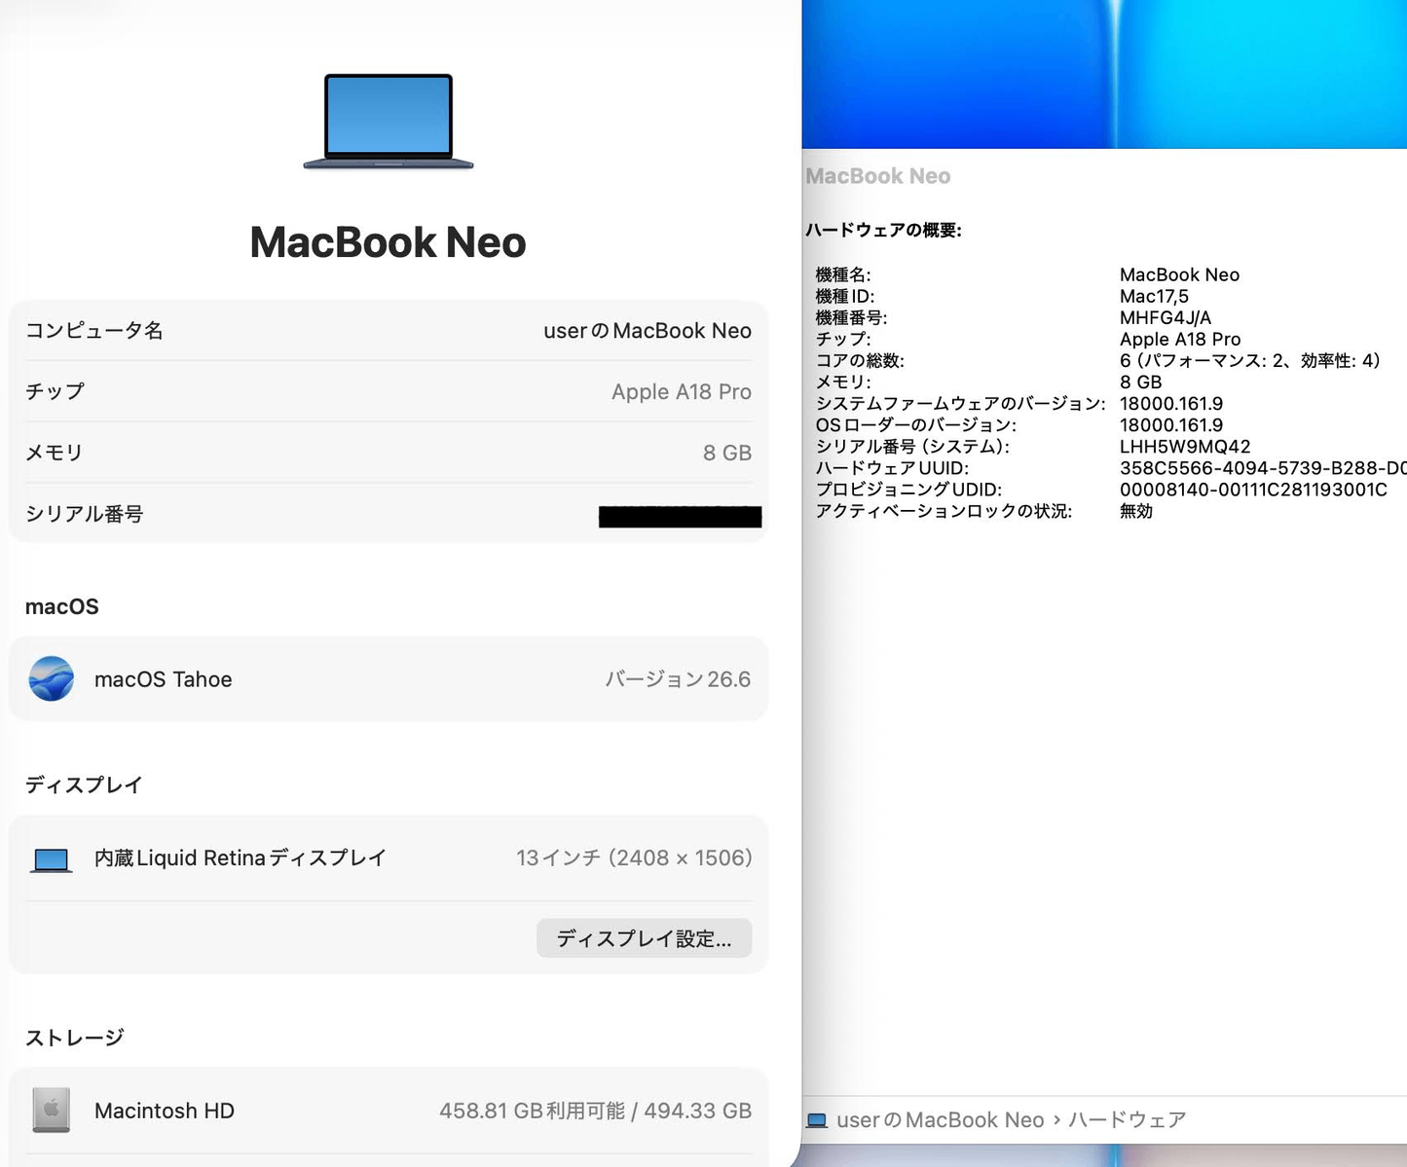Click メモリ: label in hardware overview
This screenshot has width=1407, height=1167.
coord(843,383)
